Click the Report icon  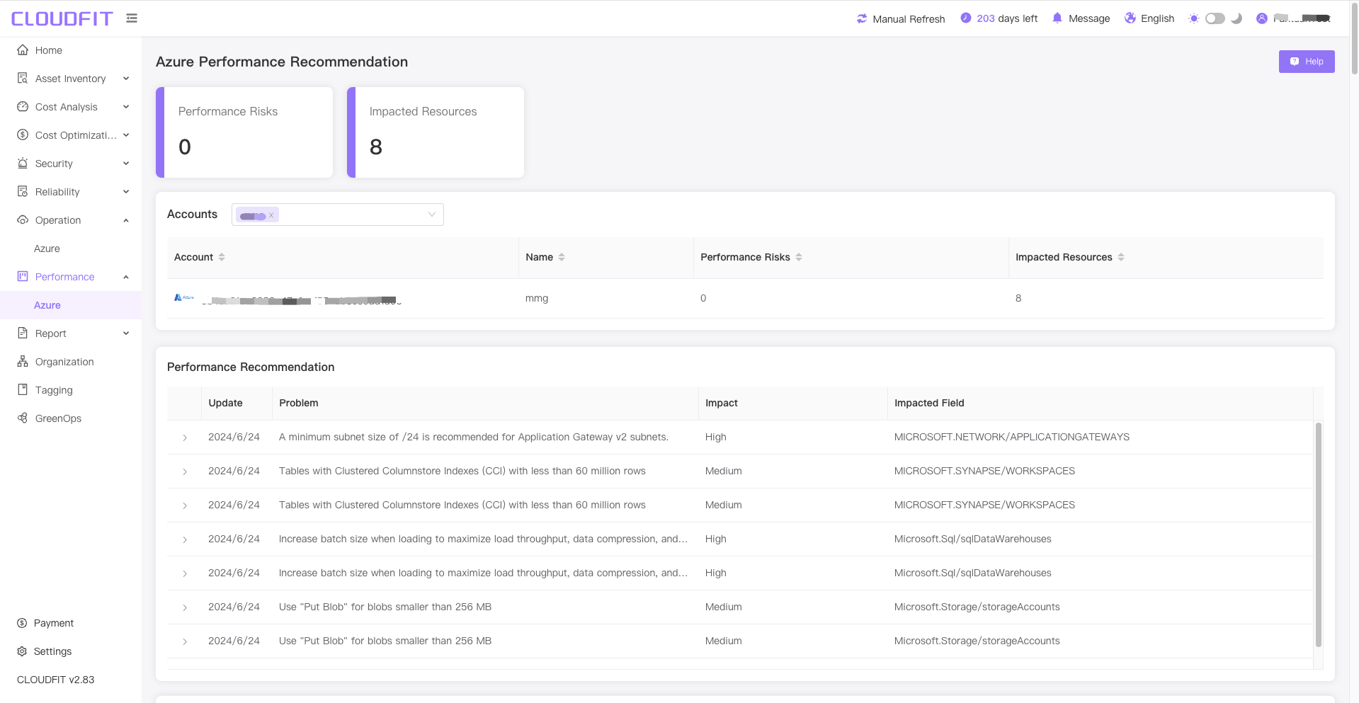23,333
